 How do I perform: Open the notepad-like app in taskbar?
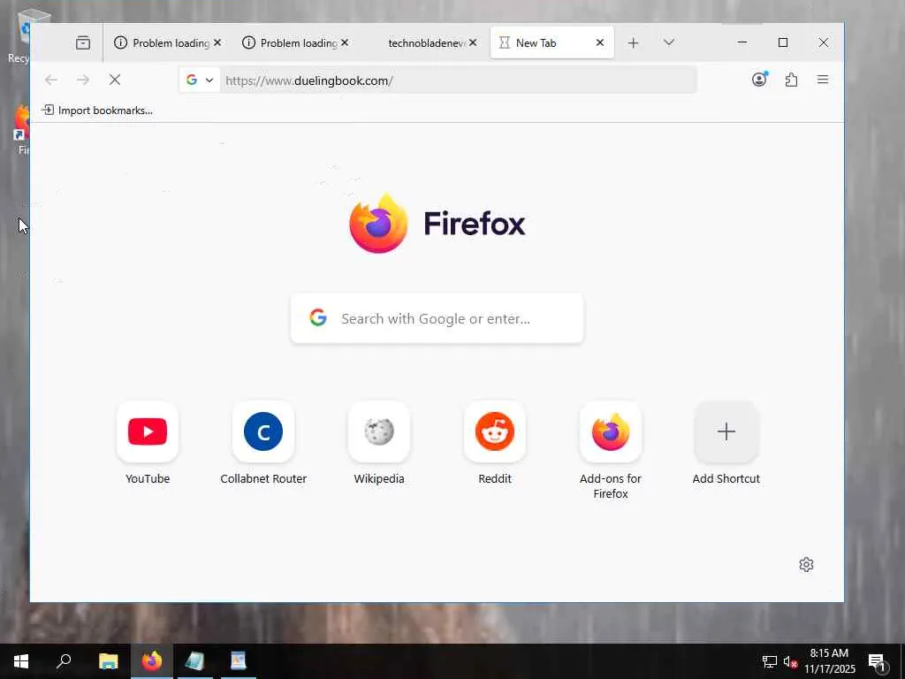coord(195,661)
